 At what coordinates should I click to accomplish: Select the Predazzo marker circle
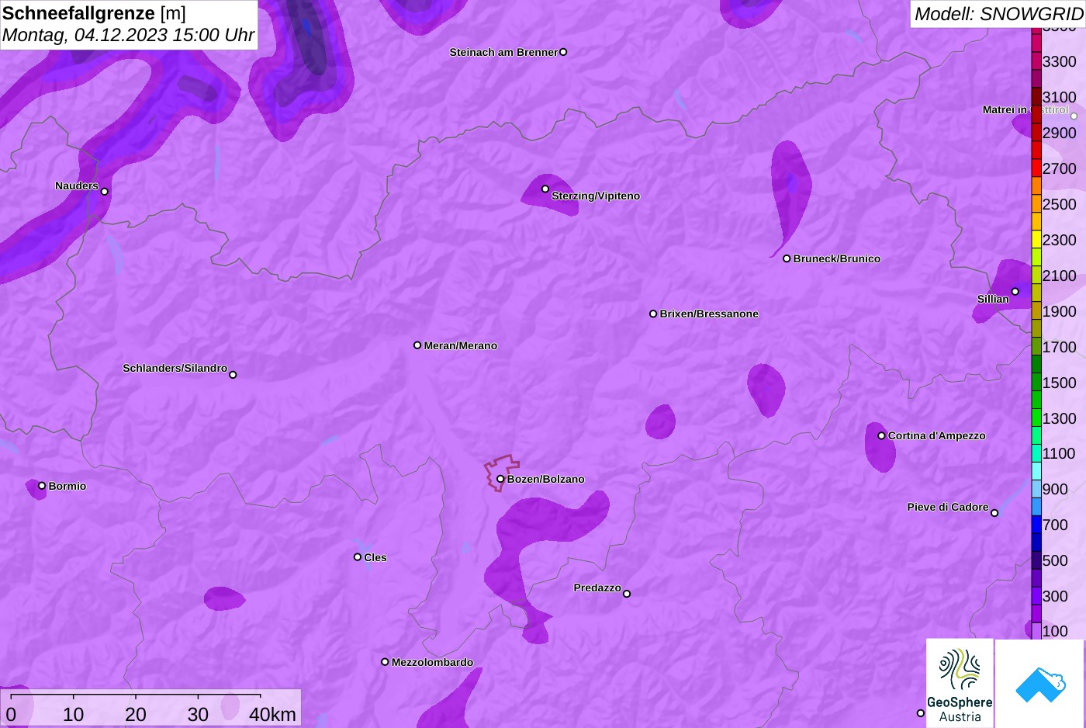tap(627, 594)
